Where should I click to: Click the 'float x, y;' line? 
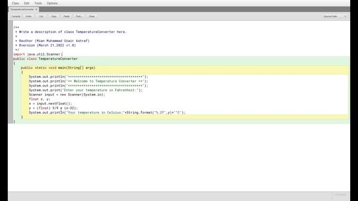(x=40, y=99)
